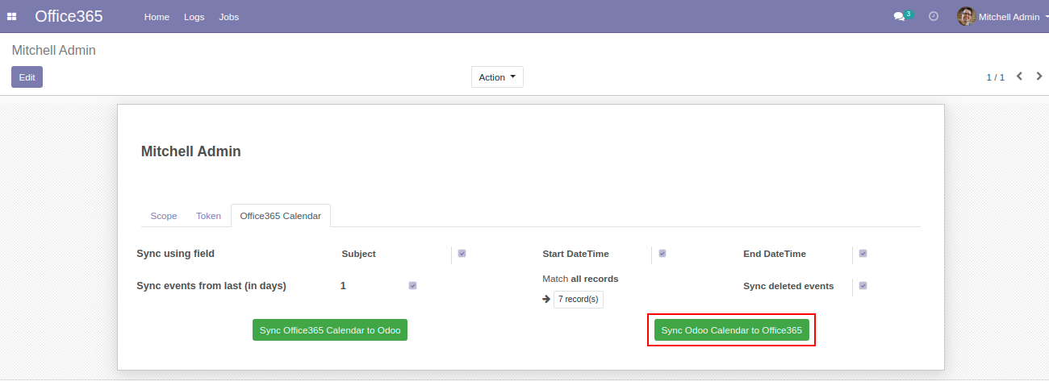1049x381 pixels.
Task: Click the activities clock icon
Action: pyautogui.click(x=934, y=16)
